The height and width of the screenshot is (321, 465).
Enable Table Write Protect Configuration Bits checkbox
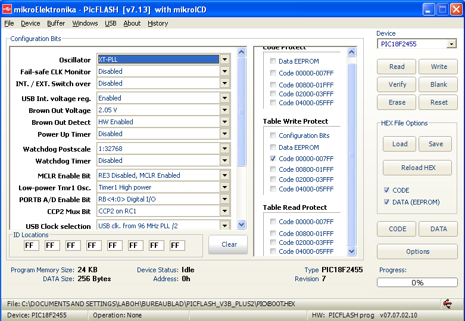(x=273, y=136)
